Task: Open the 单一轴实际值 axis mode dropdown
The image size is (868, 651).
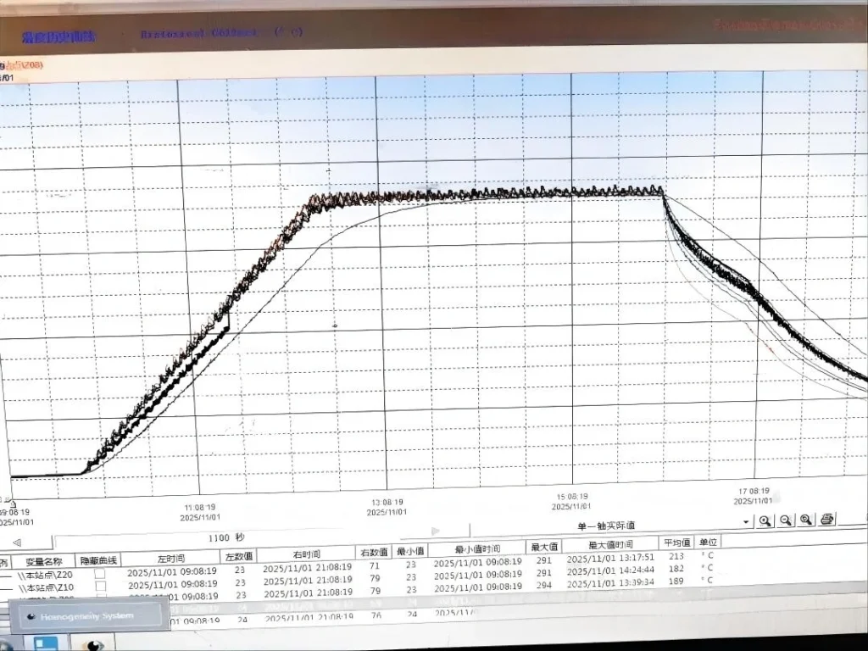Action: [x=746, y=521]
